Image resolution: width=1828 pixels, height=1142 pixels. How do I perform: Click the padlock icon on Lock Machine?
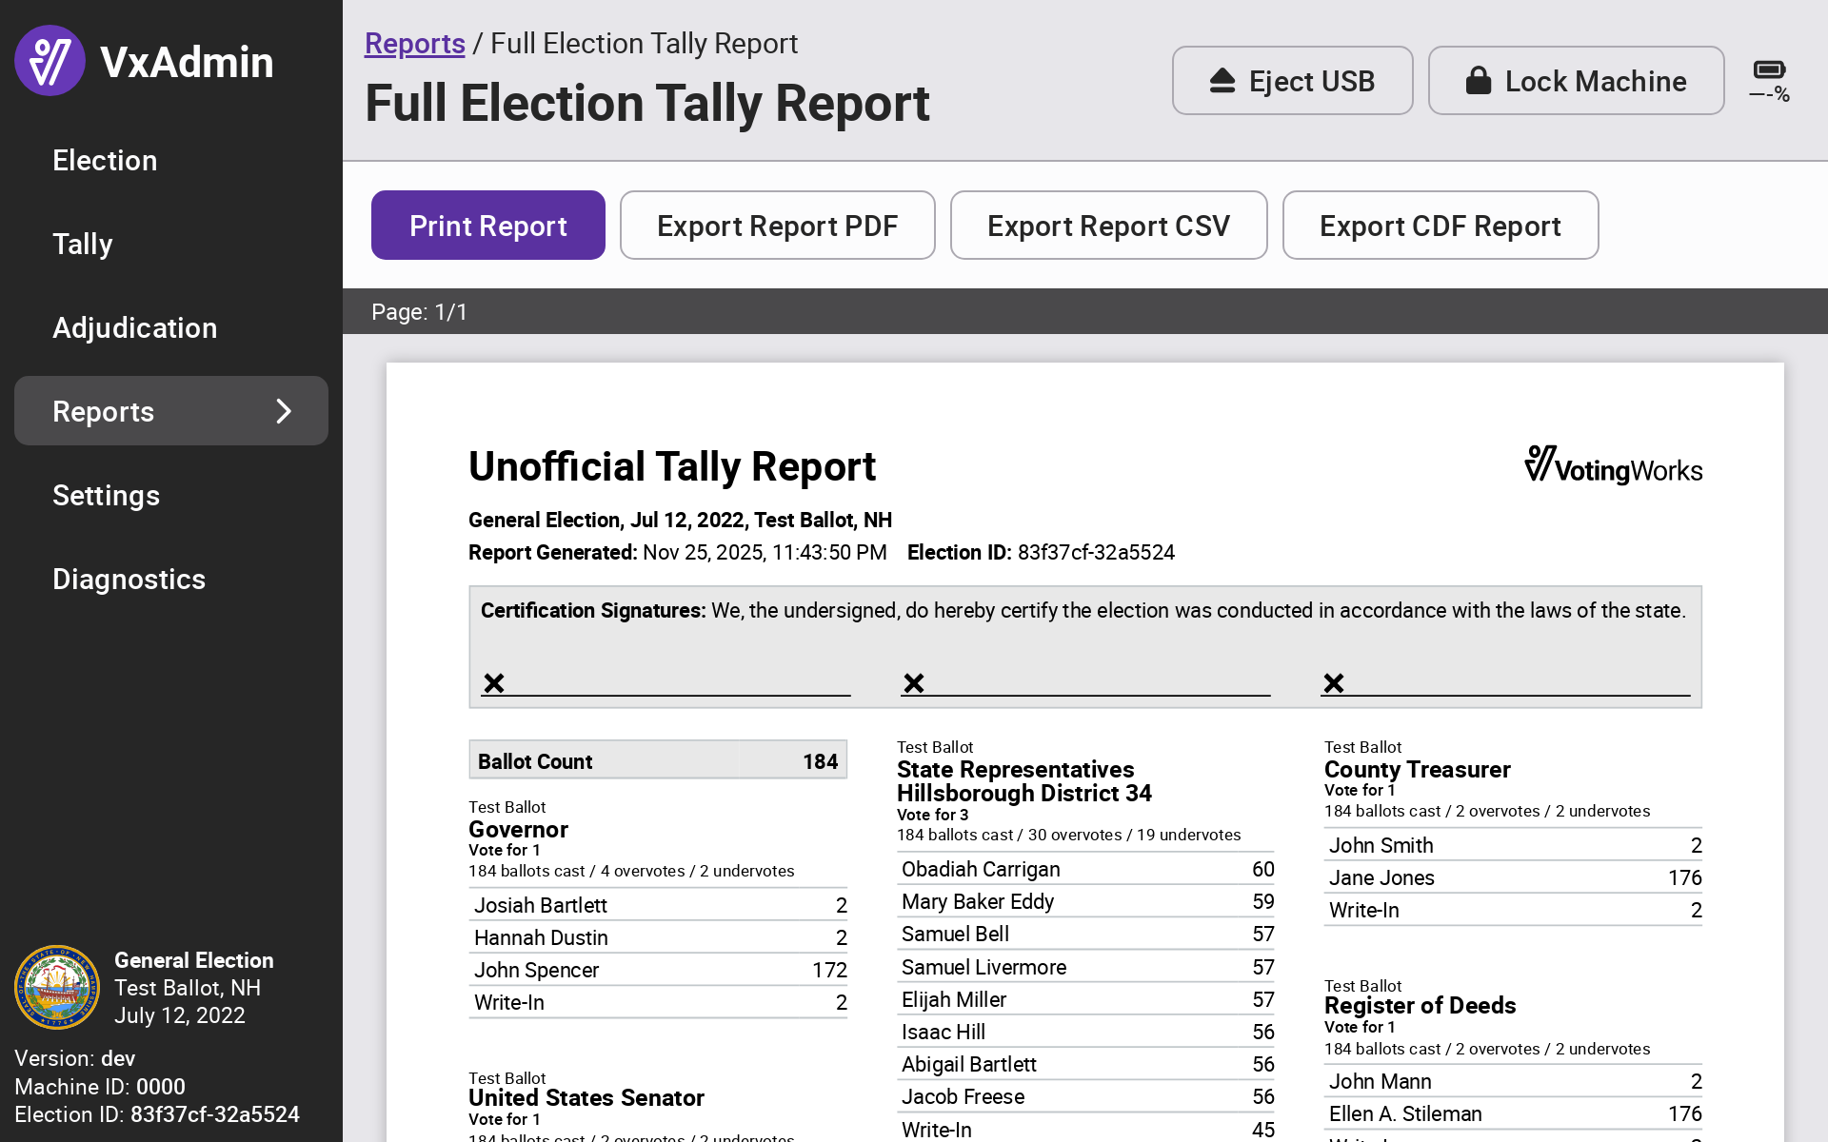tap(1478, 81)
